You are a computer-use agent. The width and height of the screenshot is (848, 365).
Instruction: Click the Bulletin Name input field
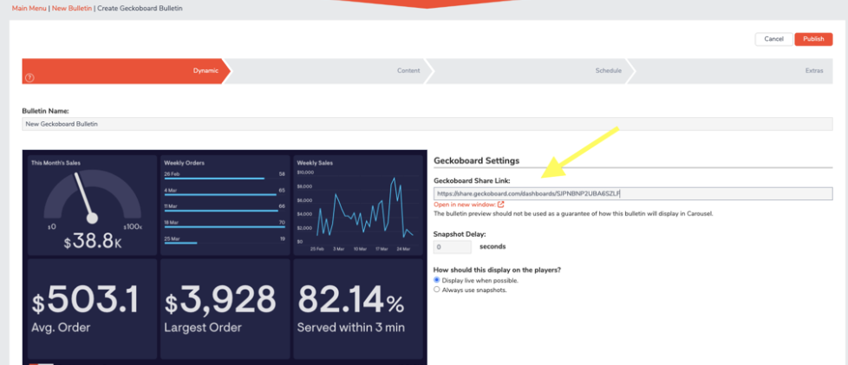point(427,124)
